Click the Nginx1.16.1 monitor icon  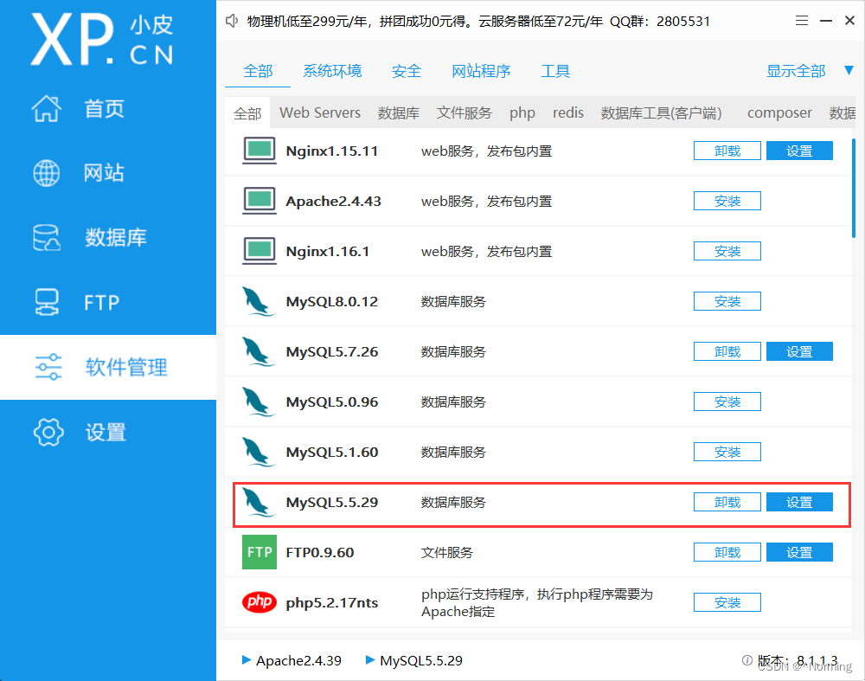click(x=259, y=251)
